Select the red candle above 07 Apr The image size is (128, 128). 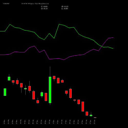click(x=38, y=102)
